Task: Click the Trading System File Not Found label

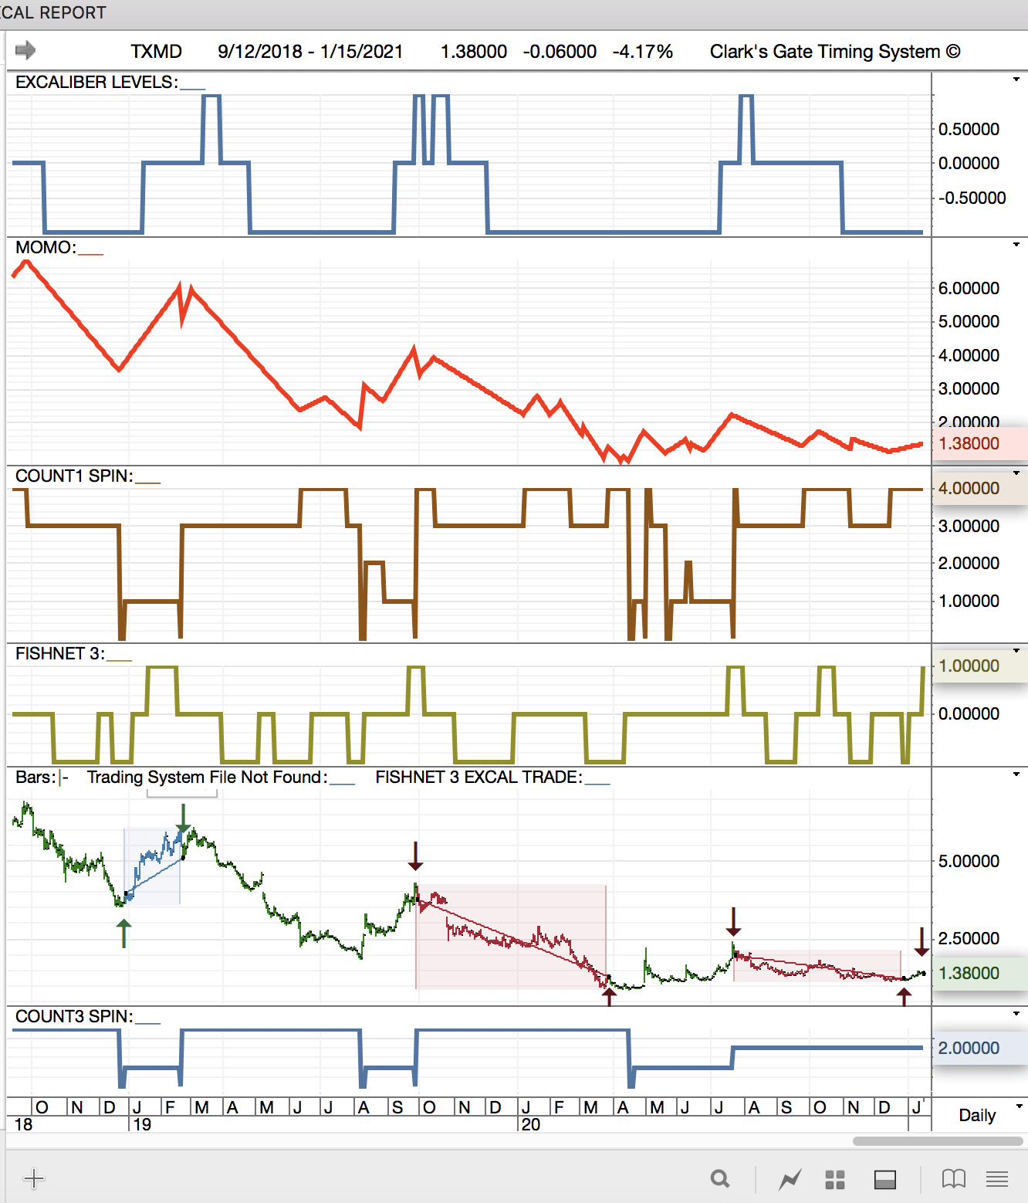Action: [207, 777]
